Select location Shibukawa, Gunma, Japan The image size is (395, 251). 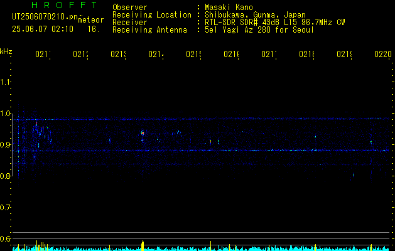(x=255, y=15)
